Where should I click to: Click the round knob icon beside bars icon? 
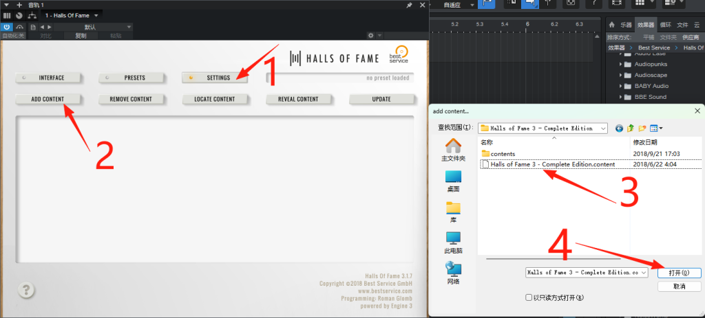click(19, 15)
